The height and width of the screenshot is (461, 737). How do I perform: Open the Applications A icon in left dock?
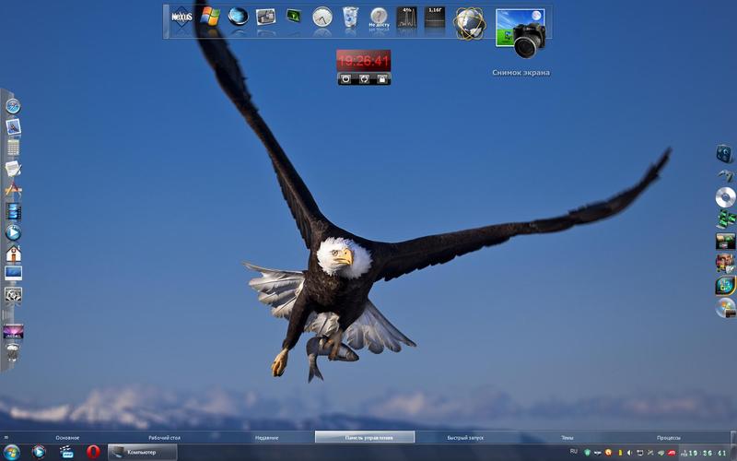tap(13, 190)
